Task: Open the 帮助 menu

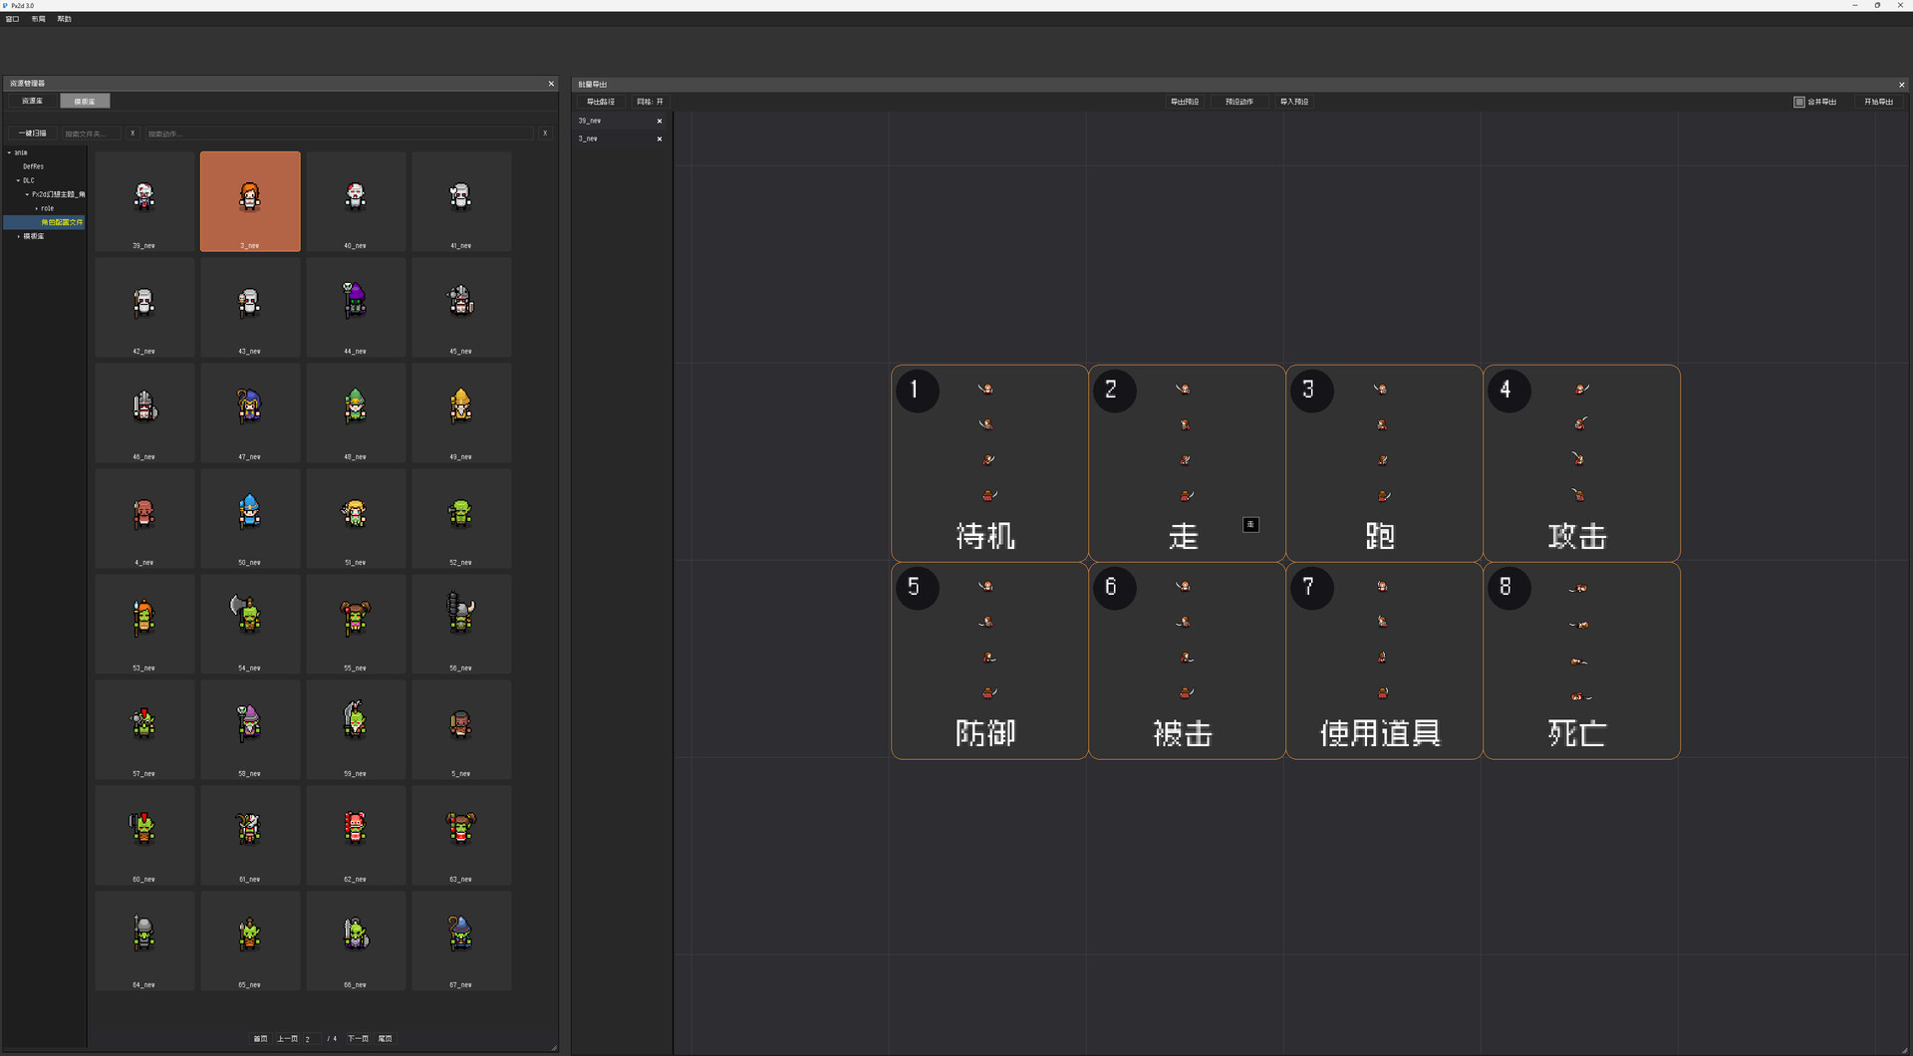Action: point(64,19)
